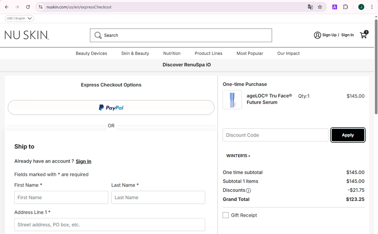Tick the Gift Receipt checkbox

(226, 215)
